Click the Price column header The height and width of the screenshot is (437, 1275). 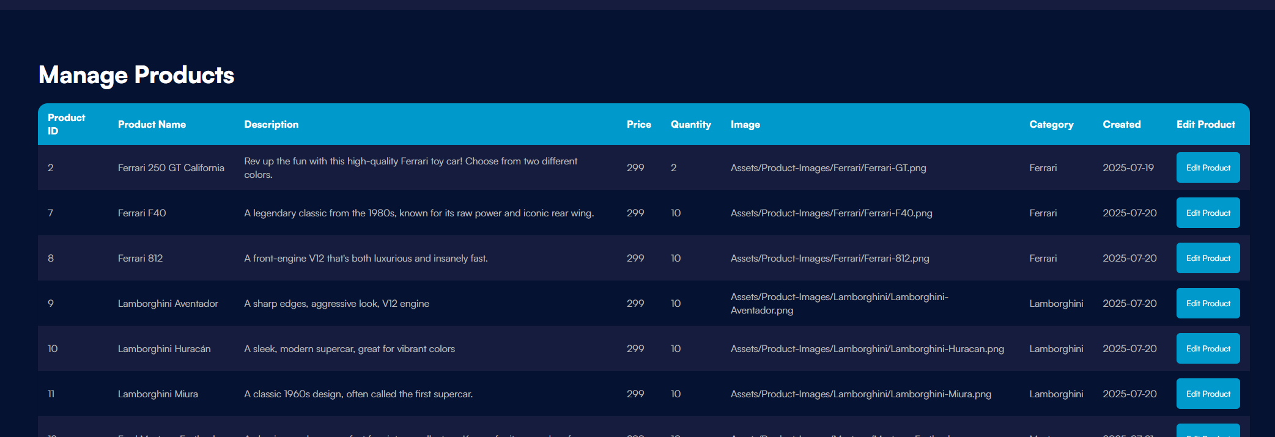pos(638,124)
